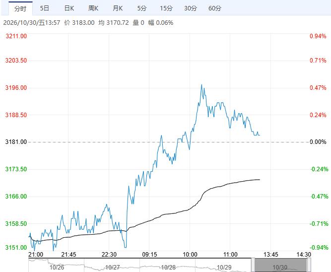Click the 3188.50 price axis label
This screenshot has width=331, height=272.
16,115
